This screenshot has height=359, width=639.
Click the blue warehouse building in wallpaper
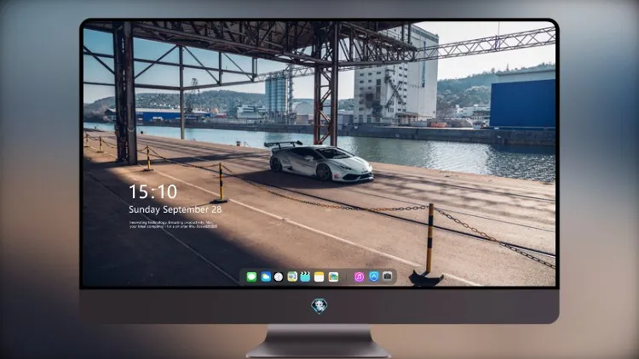(x=522, y=103)
